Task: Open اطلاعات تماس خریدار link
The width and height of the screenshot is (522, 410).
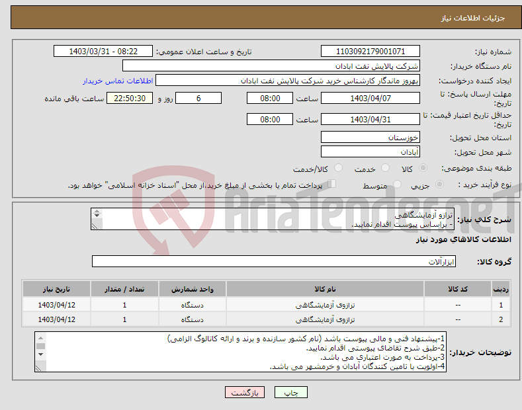Action: [118, 81]
